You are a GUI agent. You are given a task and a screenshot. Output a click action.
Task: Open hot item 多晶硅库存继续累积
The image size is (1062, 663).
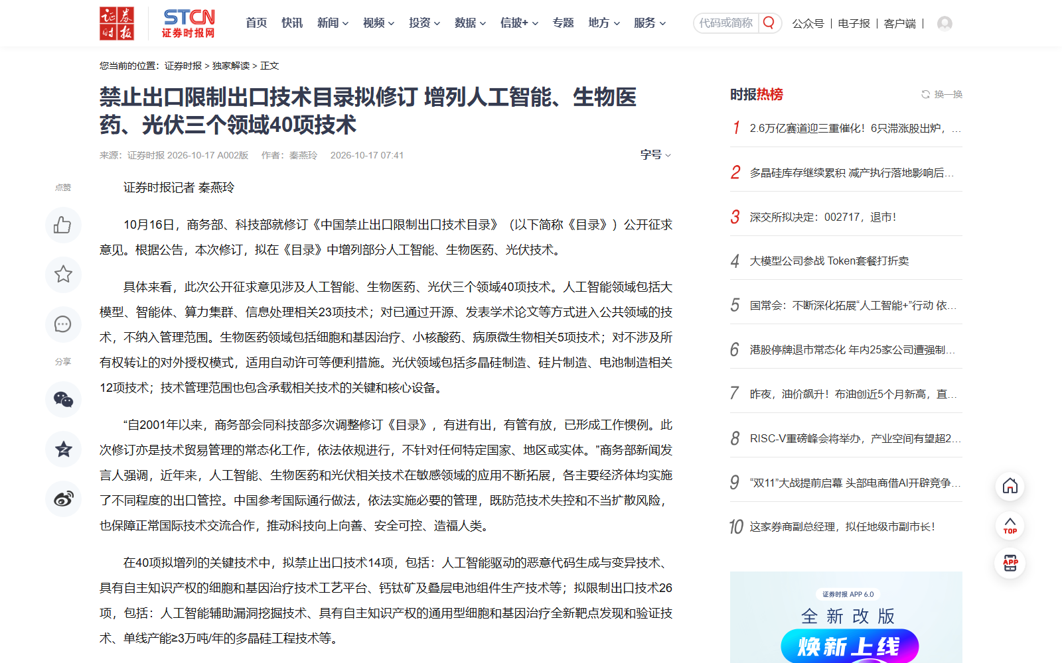pyautogui.click(x=852, y=172)
